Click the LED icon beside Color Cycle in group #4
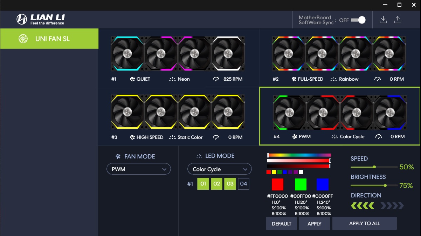This screenshot has height=236, width=421. [x=335, y=137]
